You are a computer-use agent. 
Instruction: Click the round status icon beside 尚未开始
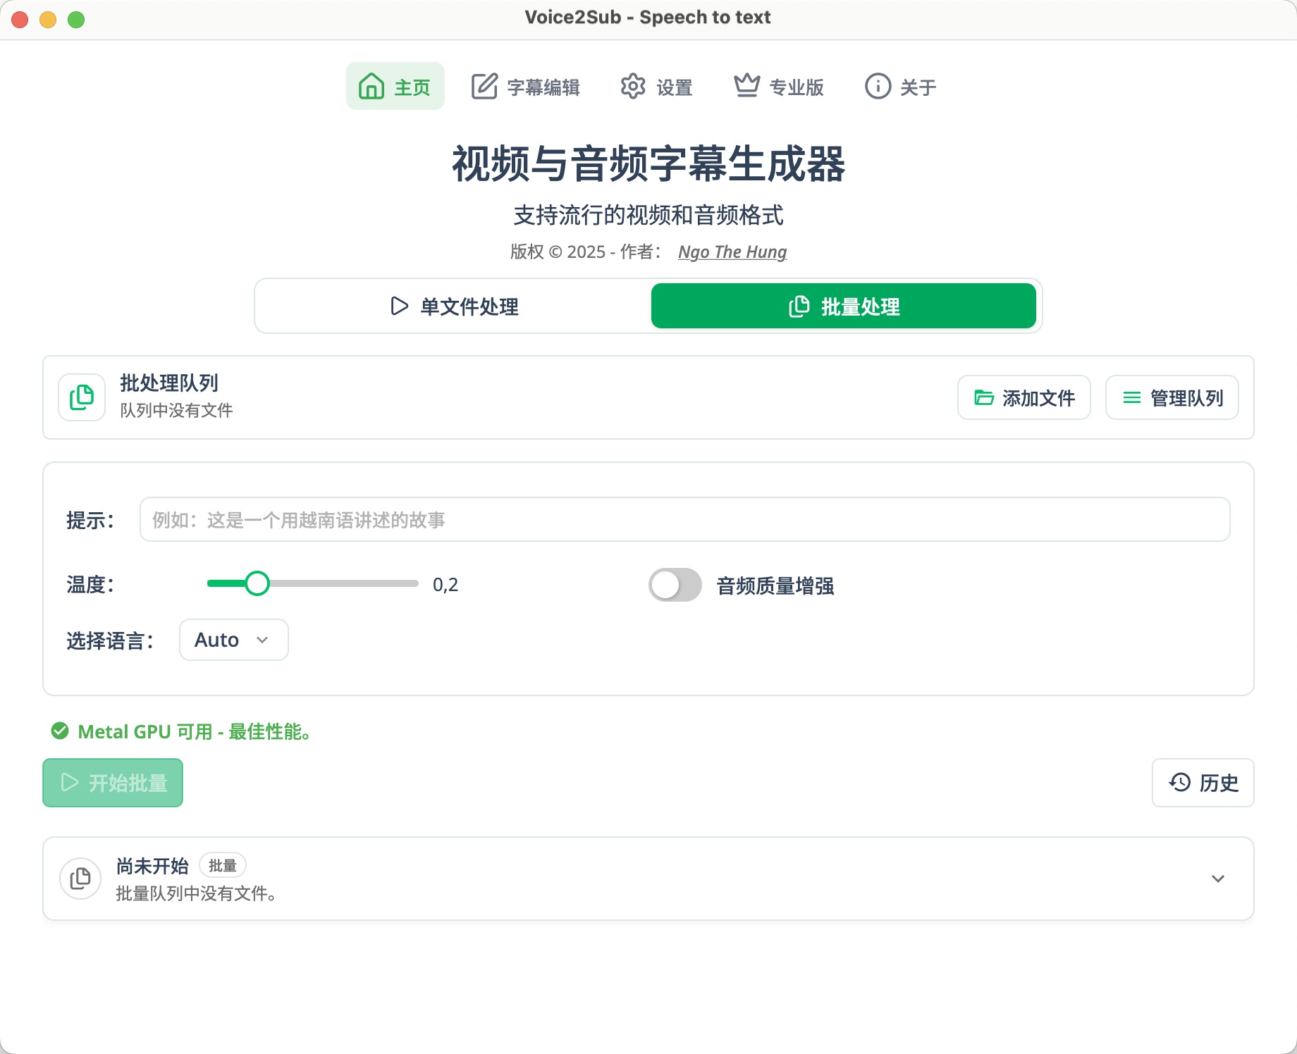80,879
